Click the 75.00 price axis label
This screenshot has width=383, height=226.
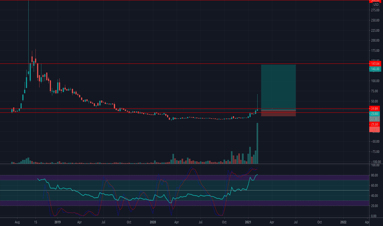tap(375, 91)
